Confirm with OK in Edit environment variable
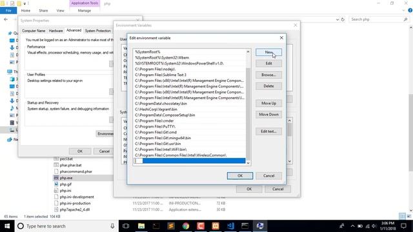The height and width of the screenshot is (232, 413). pyautogui.click(x=240, y=176)
